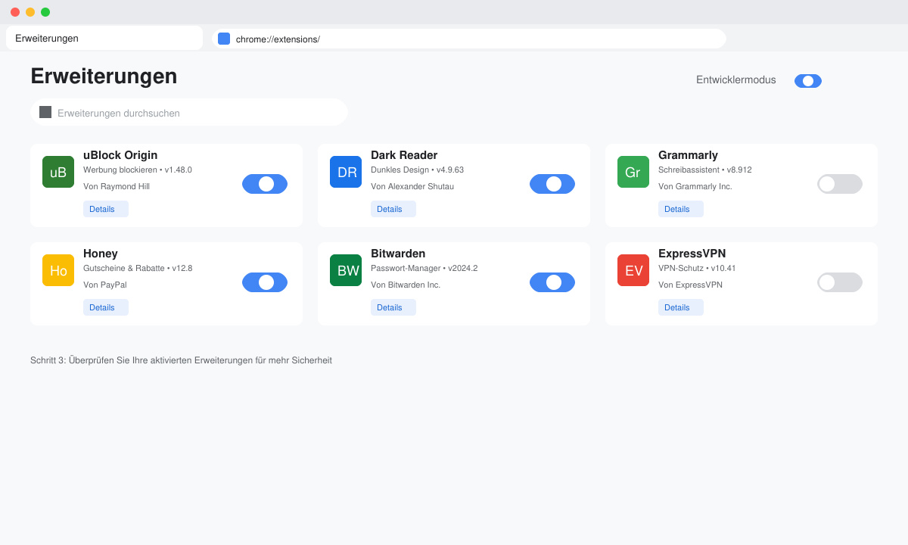Click the blue site icon in address bar
The width and height of the screenshot is (908, 545).
[224, 39]
